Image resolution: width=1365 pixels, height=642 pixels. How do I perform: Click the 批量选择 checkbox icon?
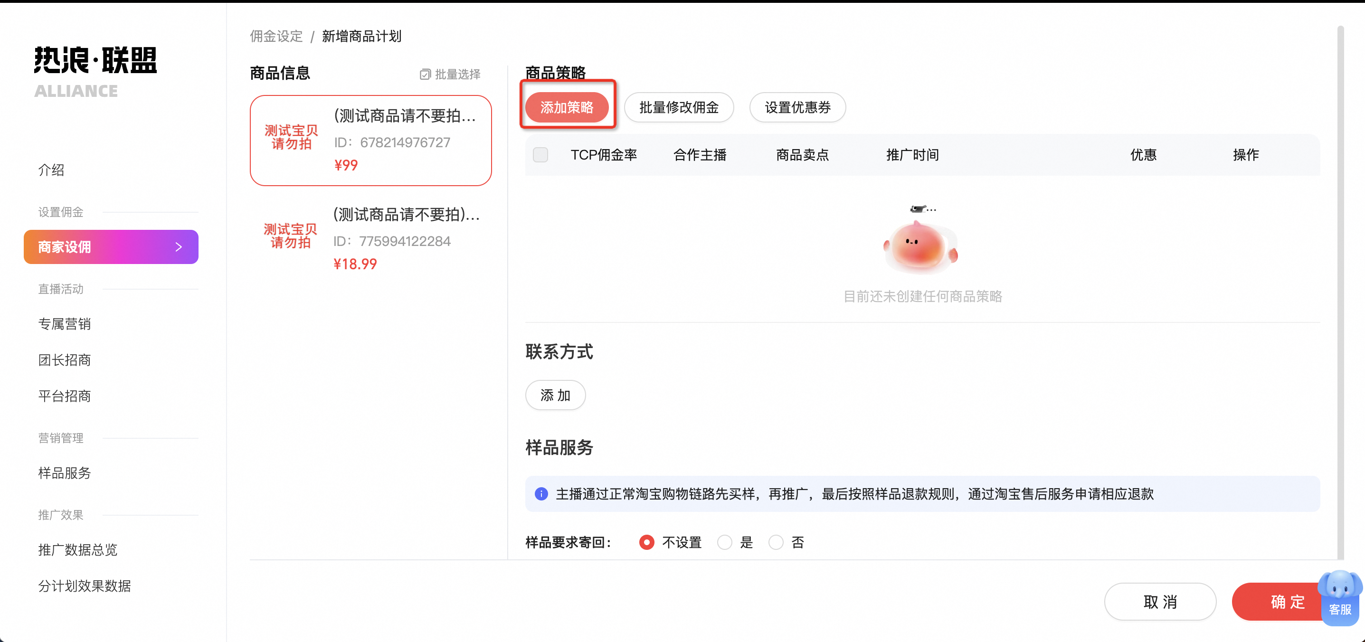coord(425,75)
